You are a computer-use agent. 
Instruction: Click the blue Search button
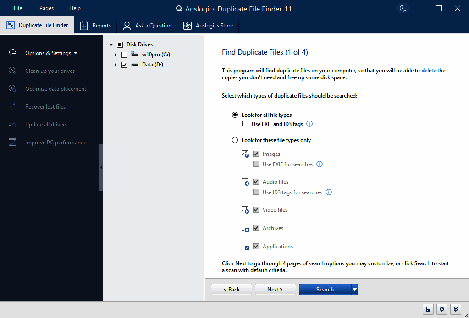[325, 290]
